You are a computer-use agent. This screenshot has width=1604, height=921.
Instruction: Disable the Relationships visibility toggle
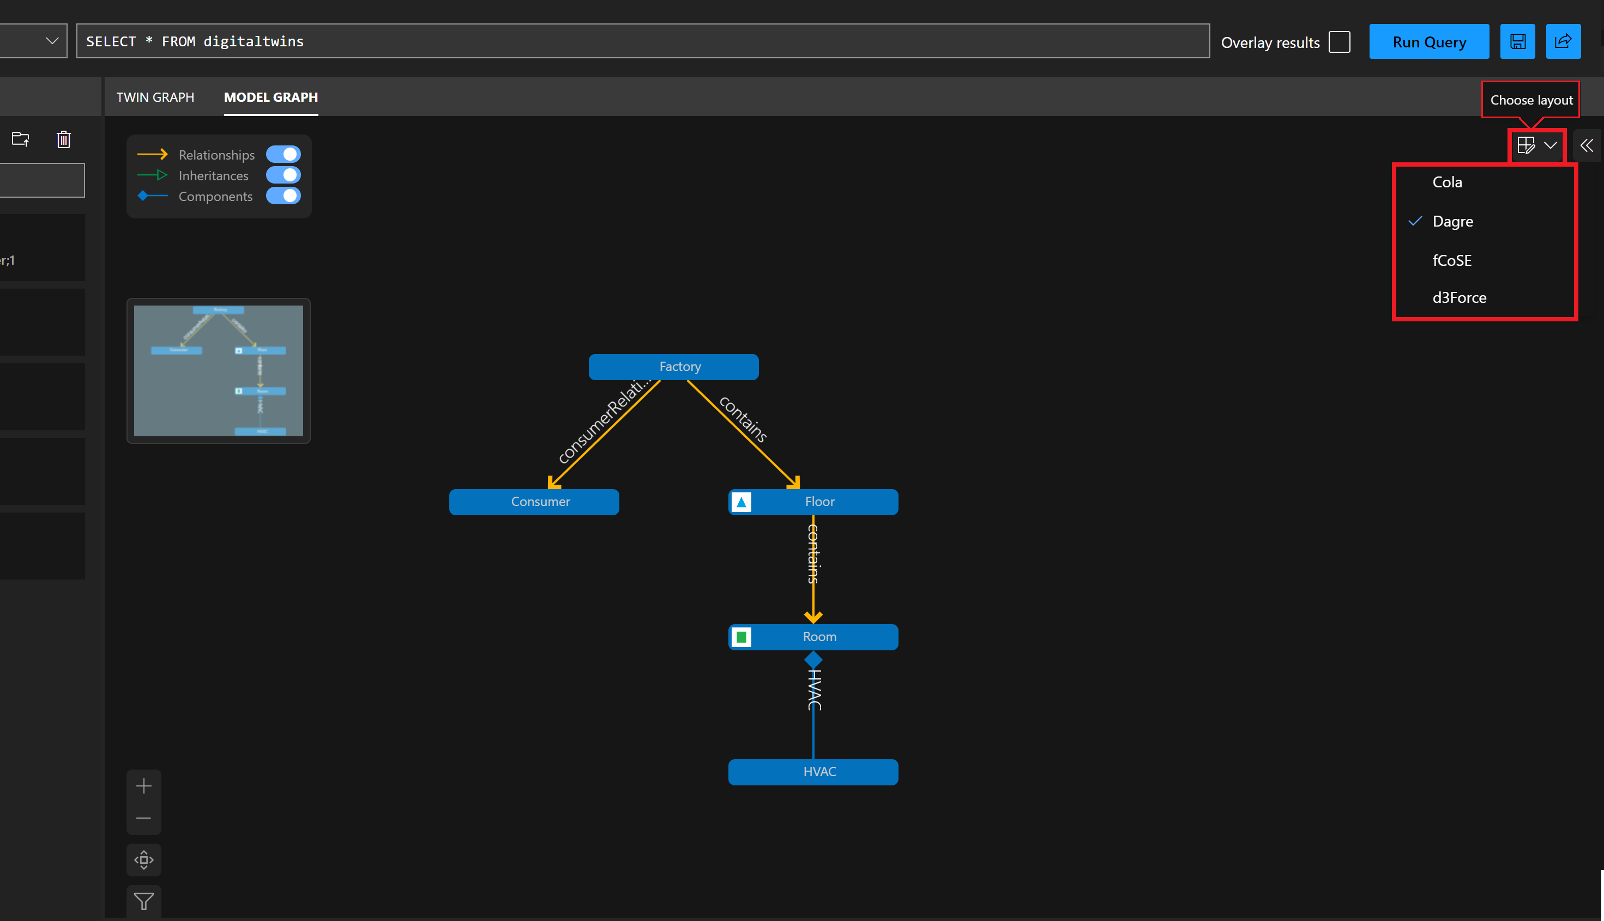[x=283, y=154]
